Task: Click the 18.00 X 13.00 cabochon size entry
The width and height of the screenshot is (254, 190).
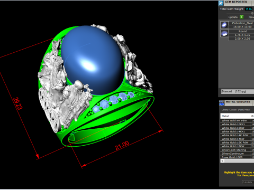Action: 242,27
